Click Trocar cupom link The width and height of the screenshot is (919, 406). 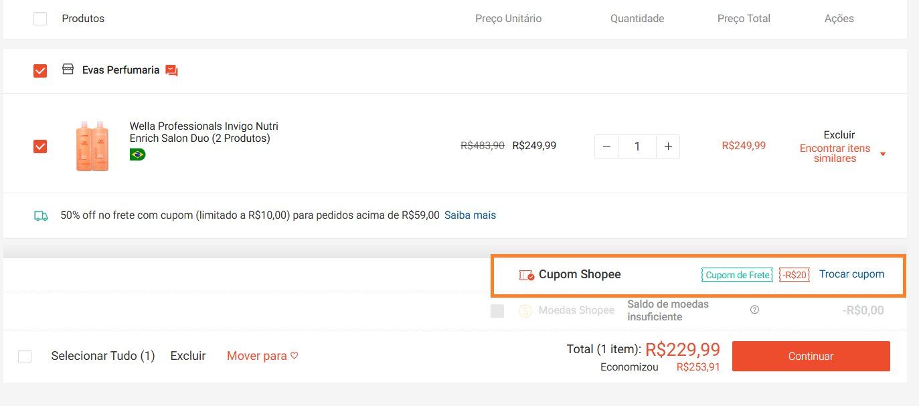[851, 274]
